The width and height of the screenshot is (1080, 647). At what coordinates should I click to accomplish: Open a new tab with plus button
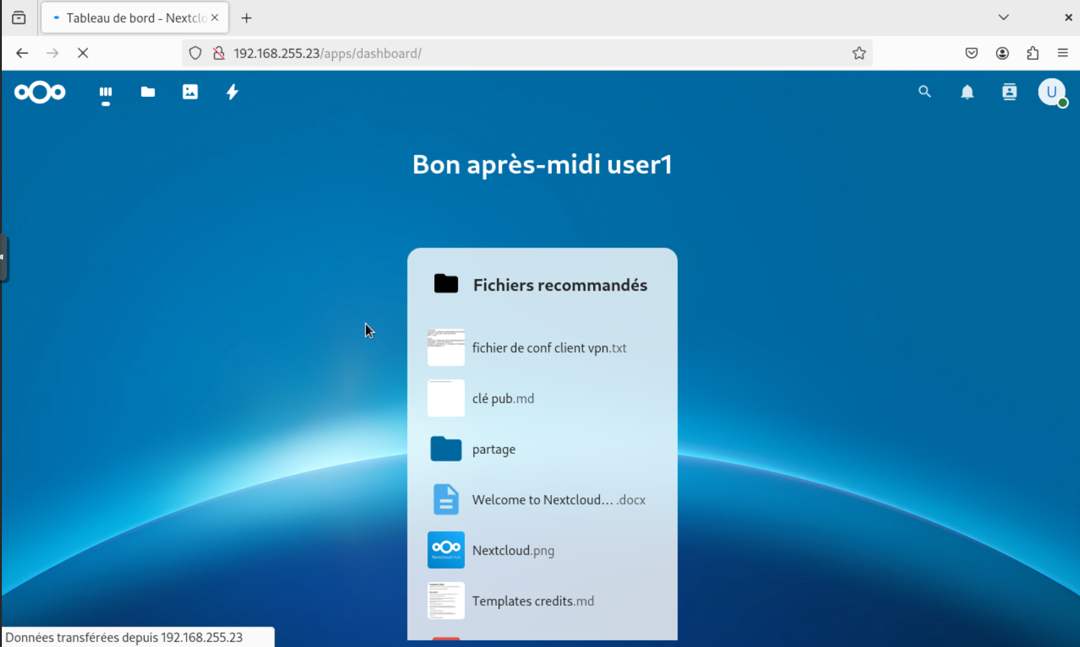247,18
